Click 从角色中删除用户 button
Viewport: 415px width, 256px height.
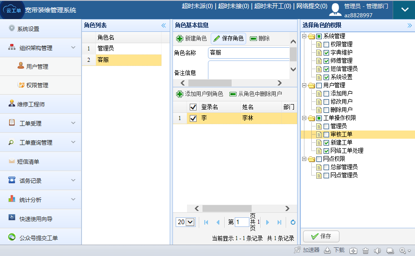click(x=255, y=94)
